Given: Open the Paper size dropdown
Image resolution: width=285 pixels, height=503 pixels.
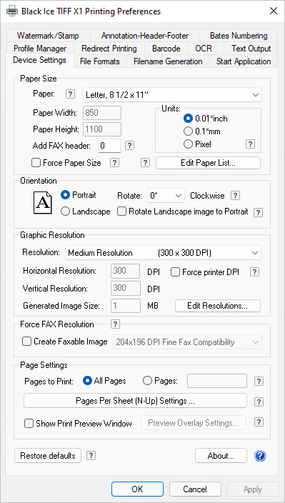Looking at the screenshot, I should pos(172,95).
